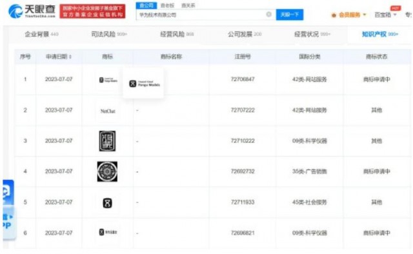Open the NetChat trademark image in row 2
This screenshot has height=254, width=413.
click(108, 111)
